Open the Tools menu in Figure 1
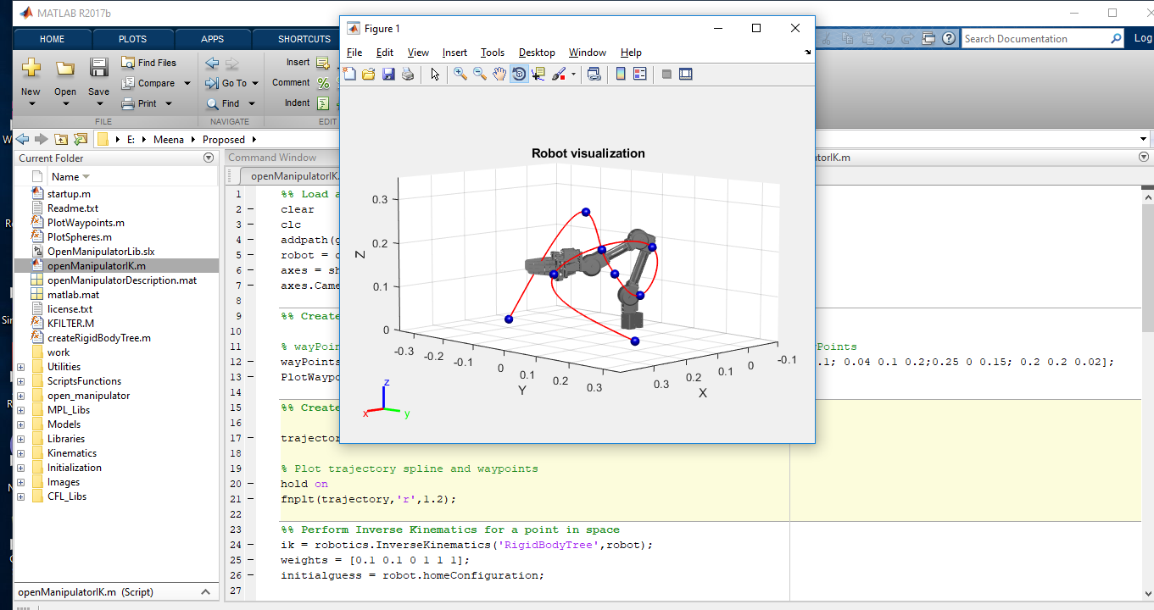Screen dimensions: 1154x610 493,53
